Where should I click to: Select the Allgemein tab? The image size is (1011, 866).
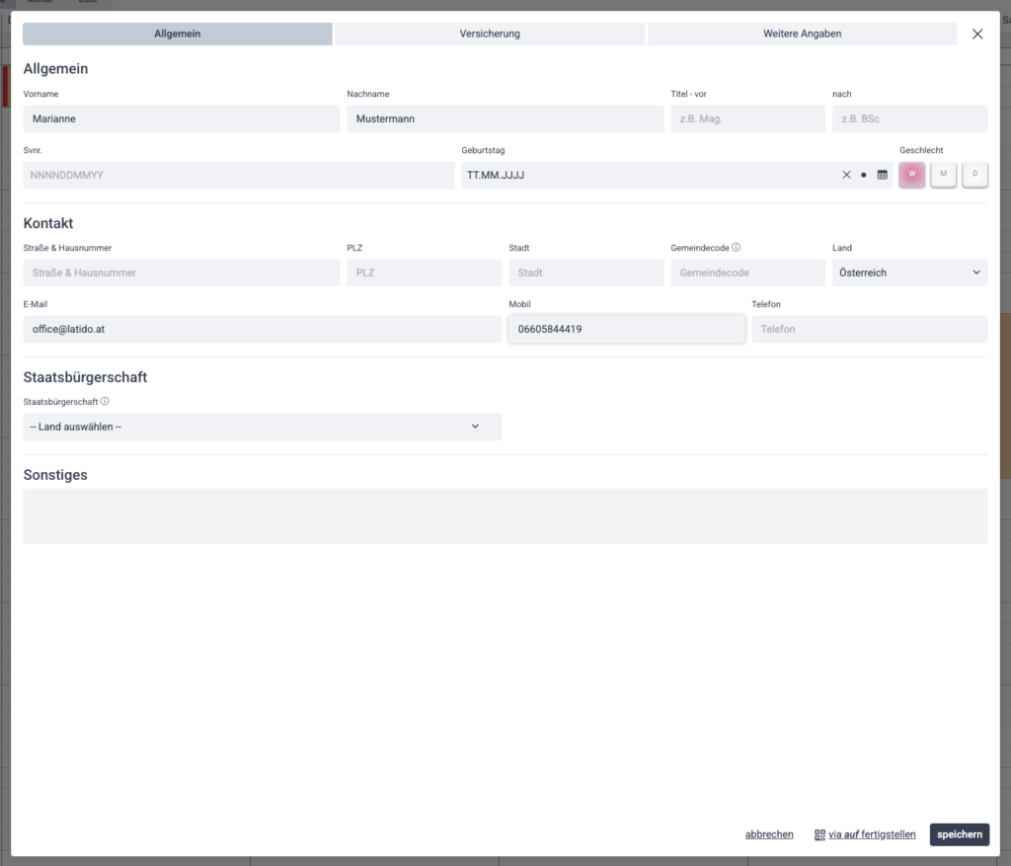tap(178, 34)
